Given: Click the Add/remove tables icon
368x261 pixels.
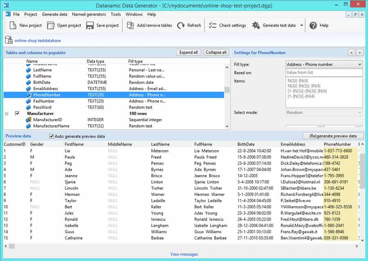Looking at the screenshot, I should click(x=130, y=25).
